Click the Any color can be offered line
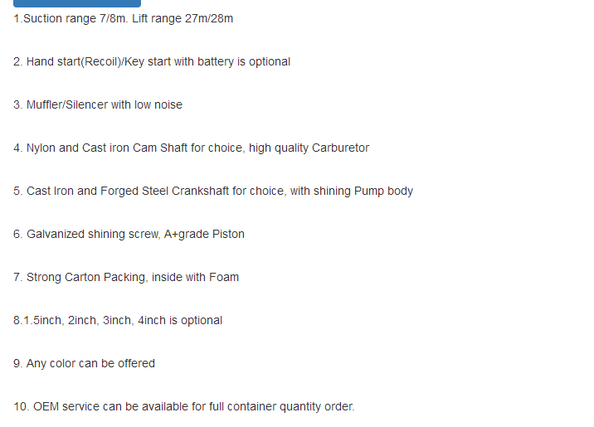Image resolution: width=594 pixels, height=427 pixels. tap(84, 364)
